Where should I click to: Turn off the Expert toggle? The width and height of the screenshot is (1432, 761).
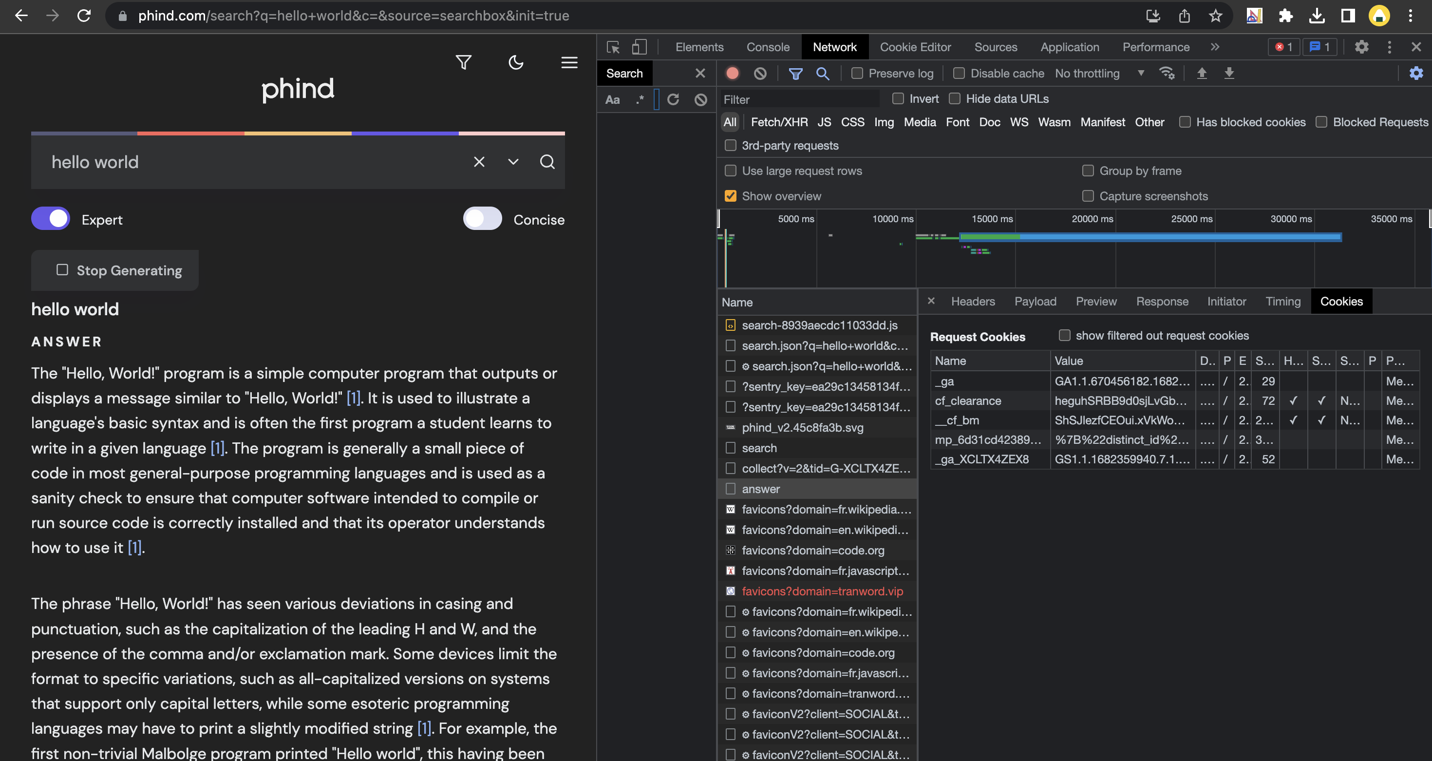pyautogui.click(x=51, y=219)
